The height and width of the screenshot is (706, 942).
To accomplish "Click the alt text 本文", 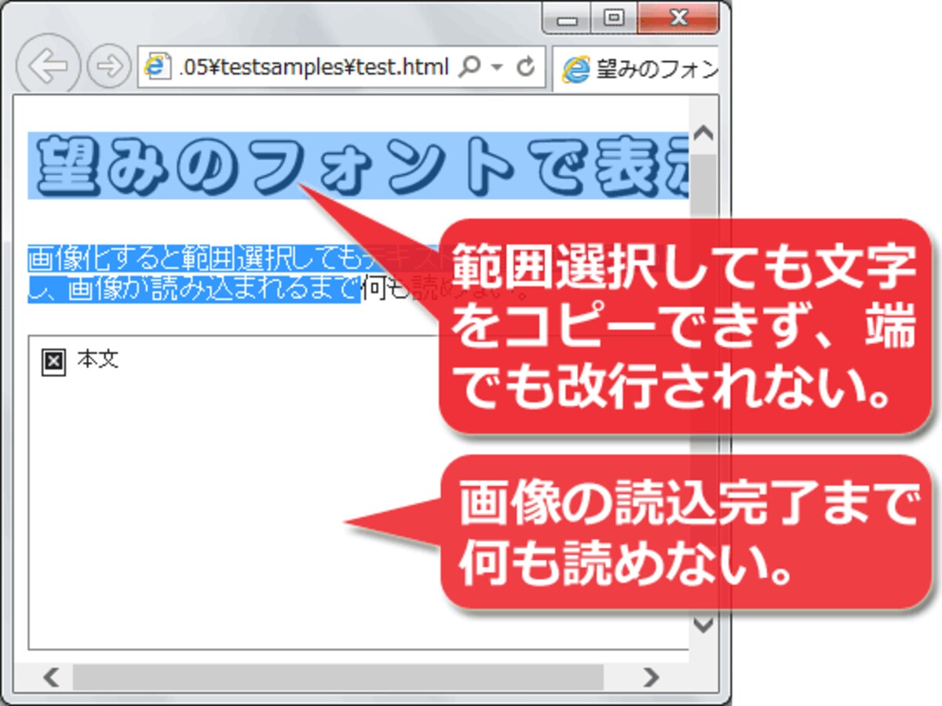I will (98, 360).
